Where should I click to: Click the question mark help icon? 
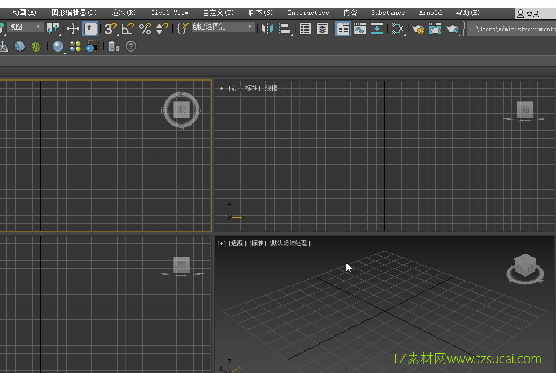pos(131,46)
